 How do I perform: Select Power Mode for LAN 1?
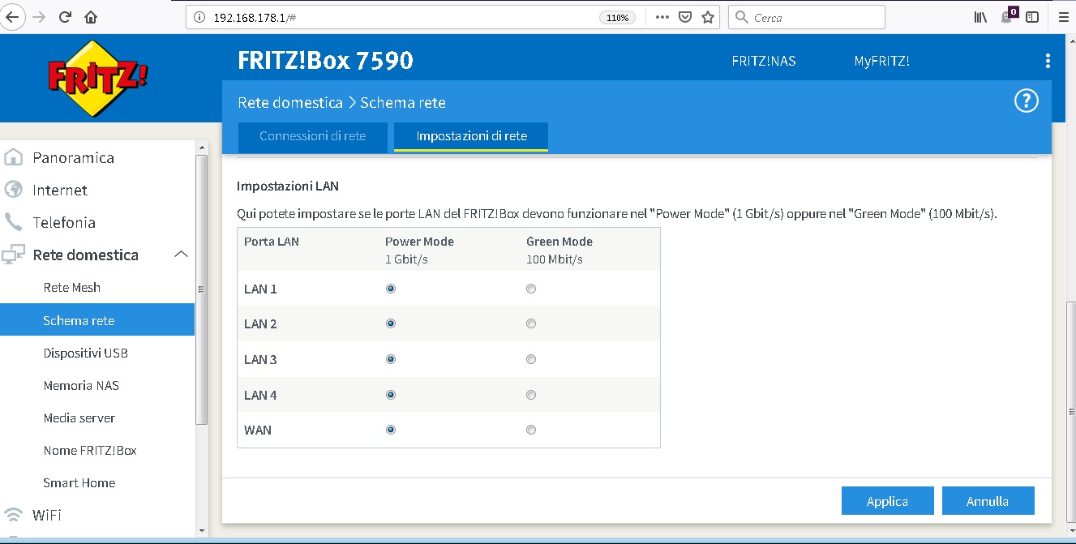pyautogui.click(x=391, y=289)
